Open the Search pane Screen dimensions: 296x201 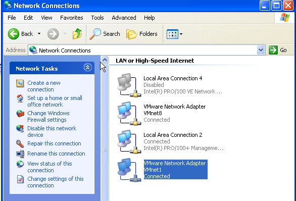tap(105, 34)
